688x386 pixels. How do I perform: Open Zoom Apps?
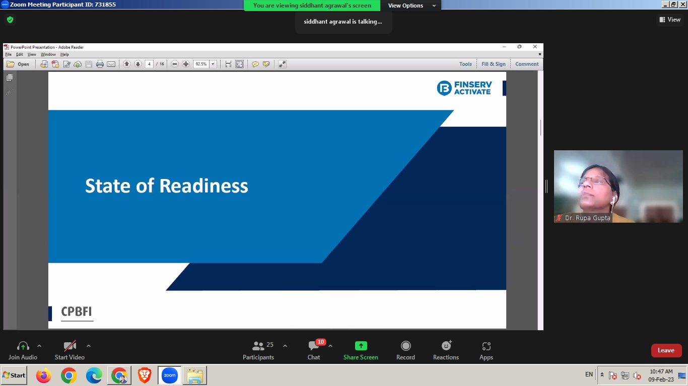[486, 350]
